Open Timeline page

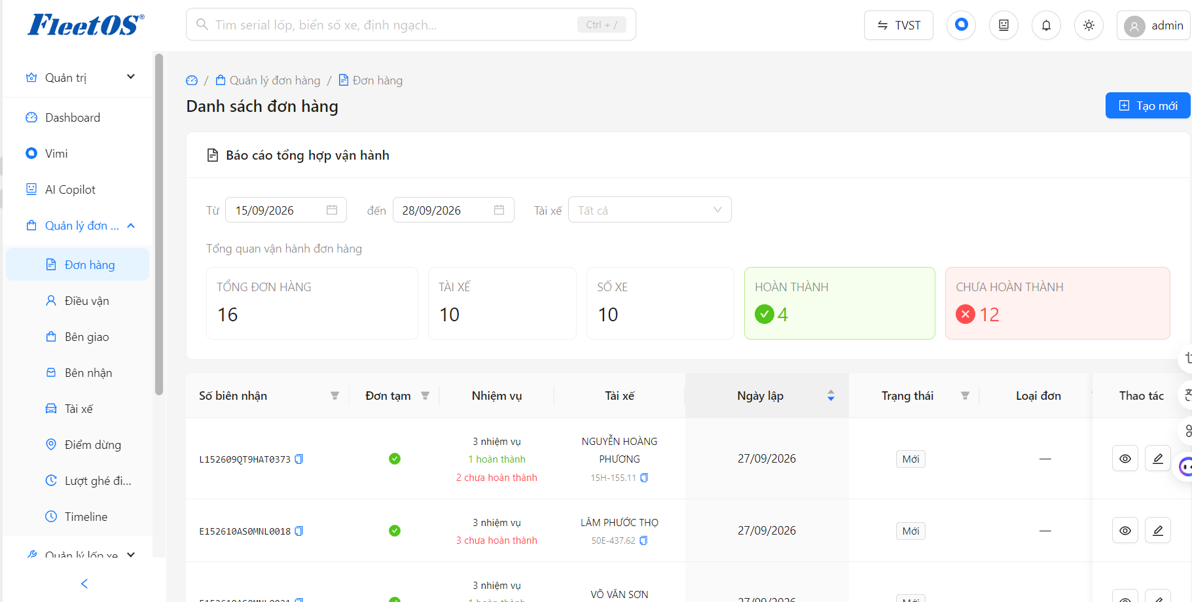point(79,517)
